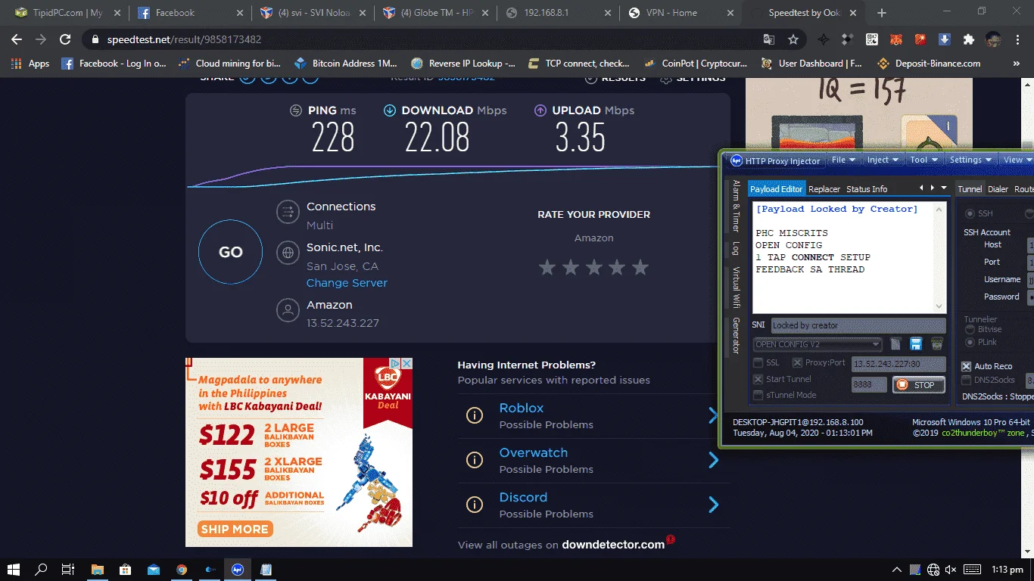Open the Deposit-Binance.com bookmark

click(928, 64)
